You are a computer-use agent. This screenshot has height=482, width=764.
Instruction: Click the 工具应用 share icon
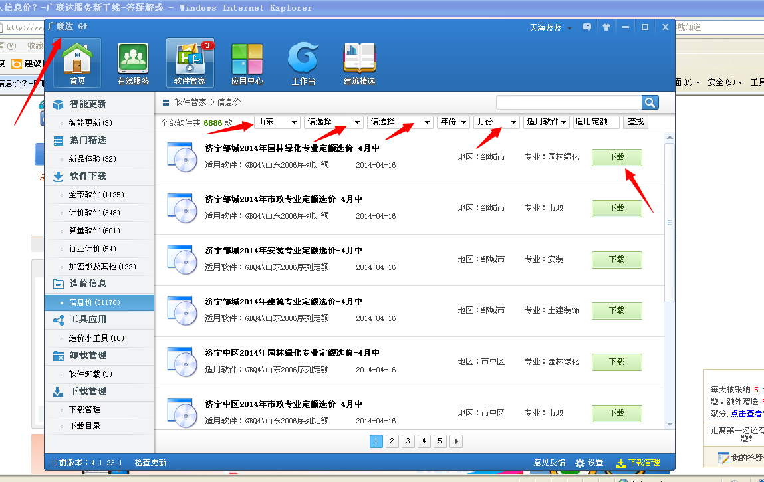click(x=59, y=320)
